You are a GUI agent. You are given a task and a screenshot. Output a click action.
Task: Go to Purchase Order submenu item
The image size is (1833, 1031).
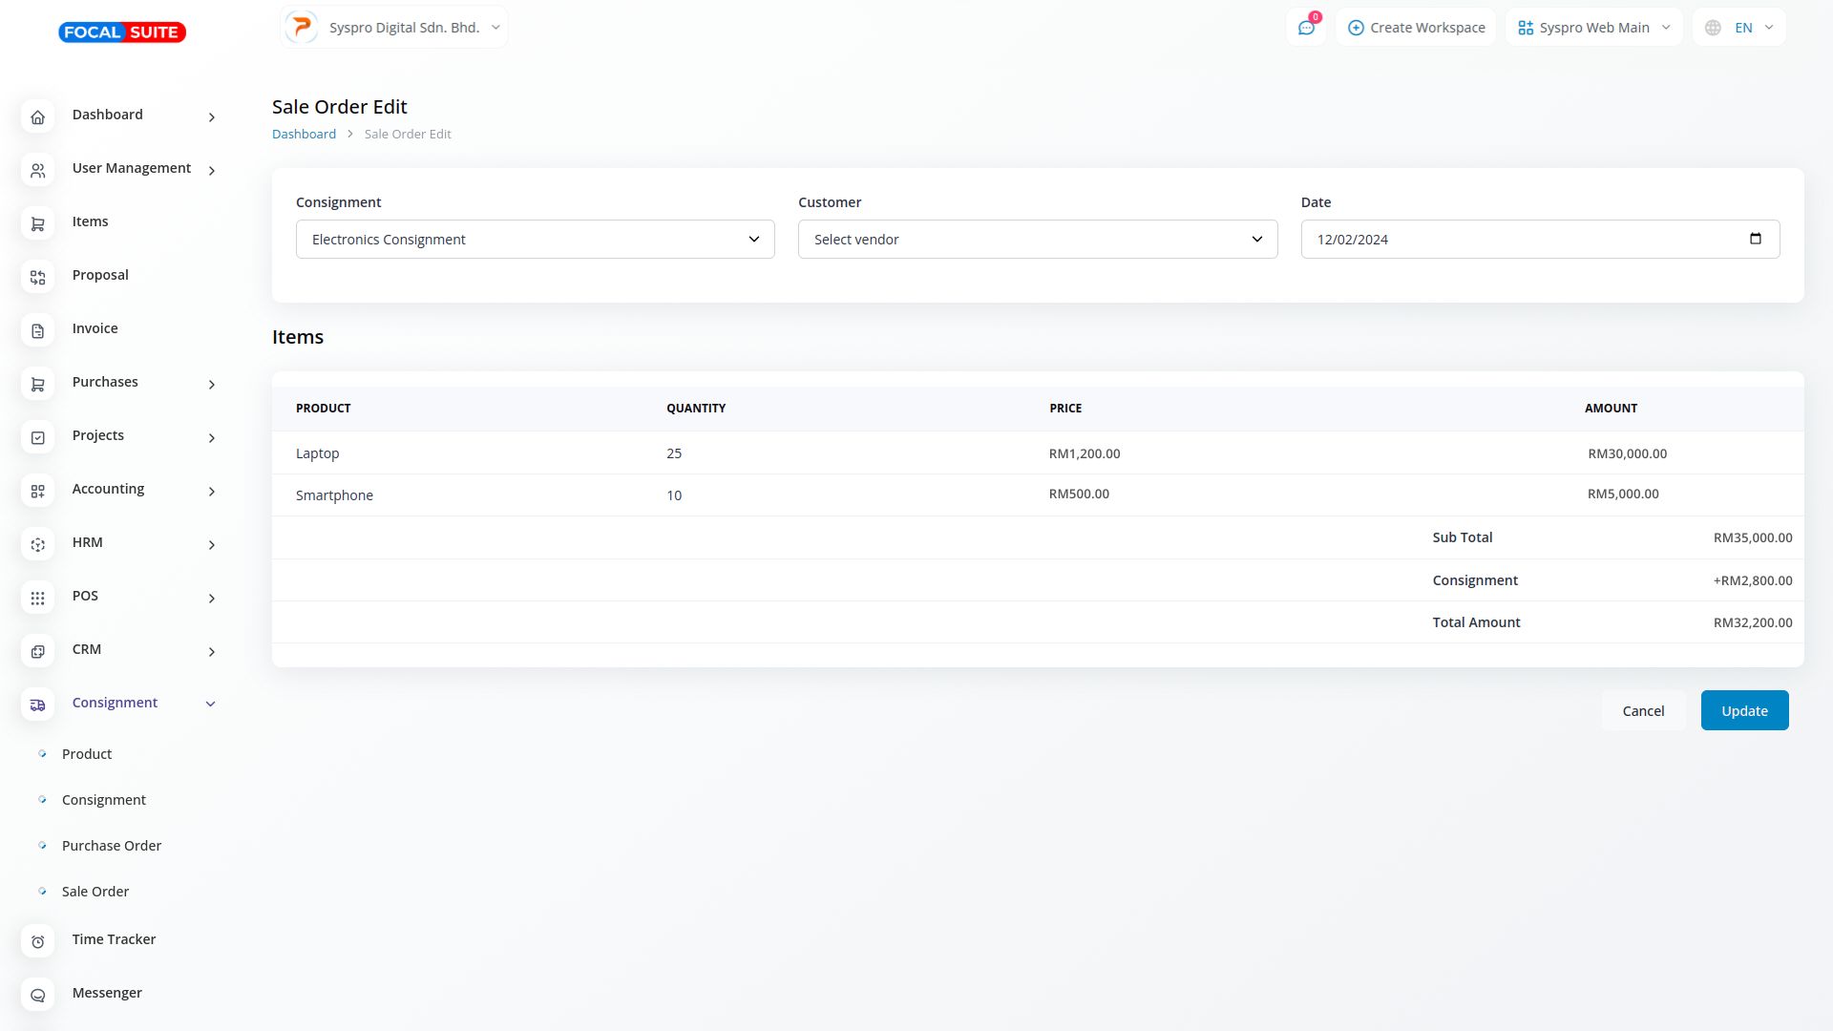[x=112, y=846]
